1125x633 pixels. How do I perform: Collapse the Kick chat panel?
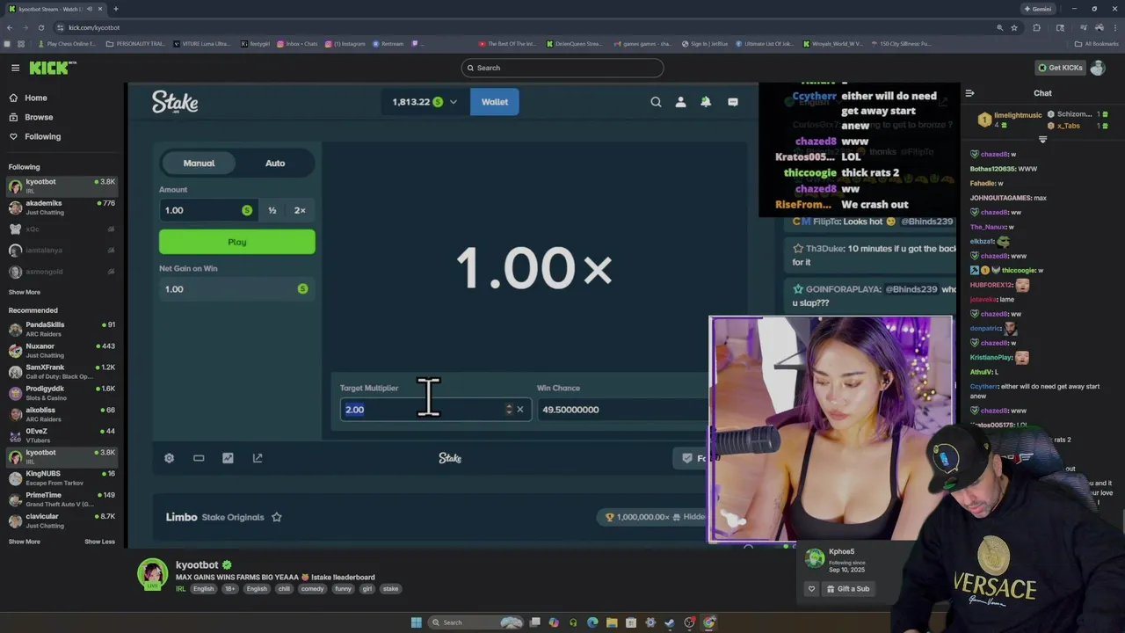click(969, 93)
